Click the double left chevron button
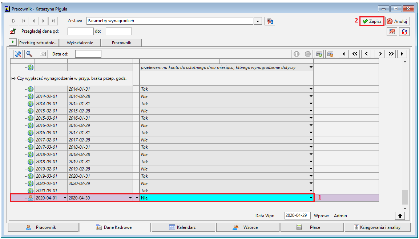This screenshot has width=419, height=239. click(x=355, y=54)
